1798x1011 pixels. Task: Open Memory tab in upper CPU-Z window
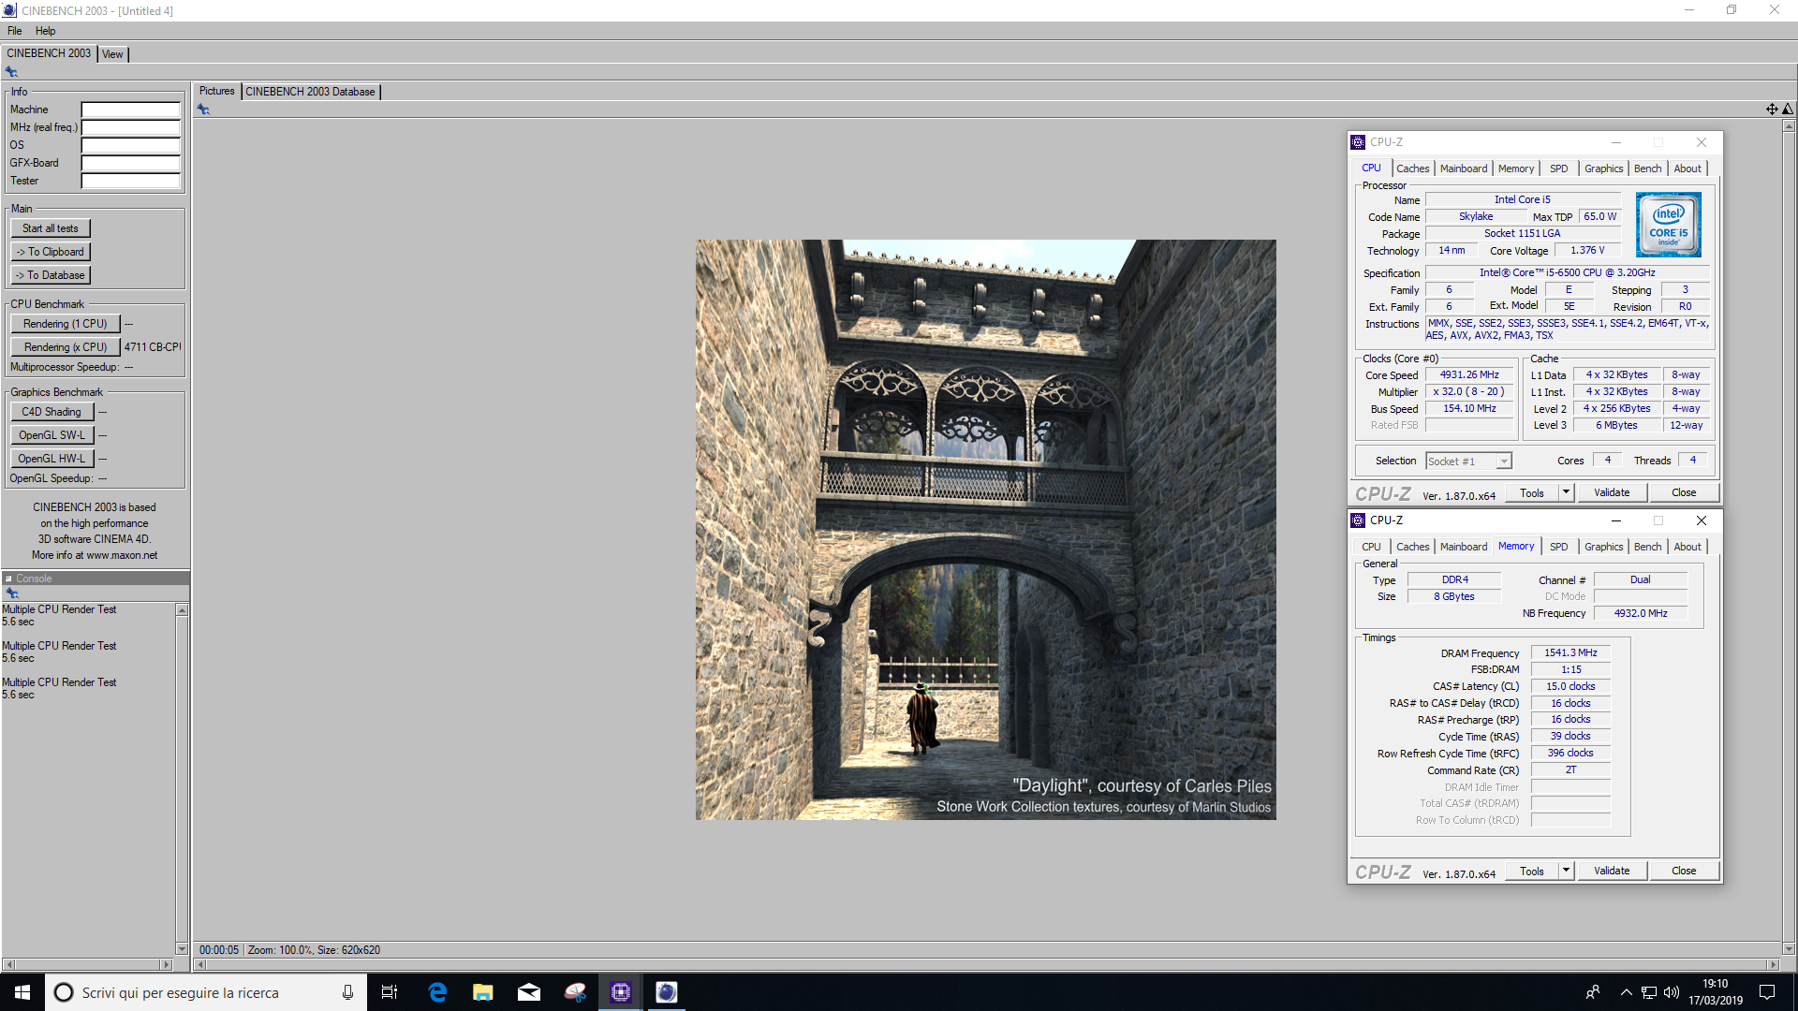1516,168
